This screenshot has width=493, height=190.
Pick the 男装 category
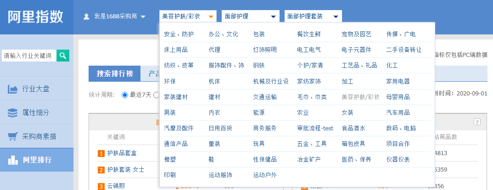[170, 112]
